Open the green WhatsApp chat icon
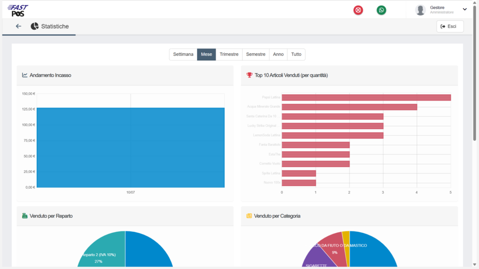Image resolution: width=479 pixels, height=269 pixels. click(381, 10)
